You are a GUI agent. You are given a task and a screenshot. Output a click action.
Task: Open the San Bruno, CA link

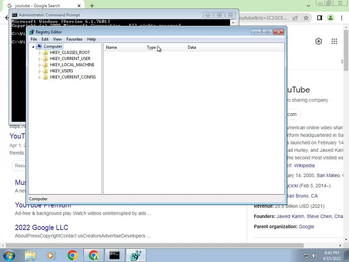pyautogui.click(x=302, y=196)
